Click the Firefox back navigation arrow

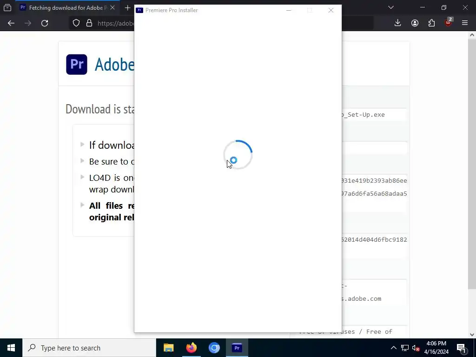[x=11, y=23]
